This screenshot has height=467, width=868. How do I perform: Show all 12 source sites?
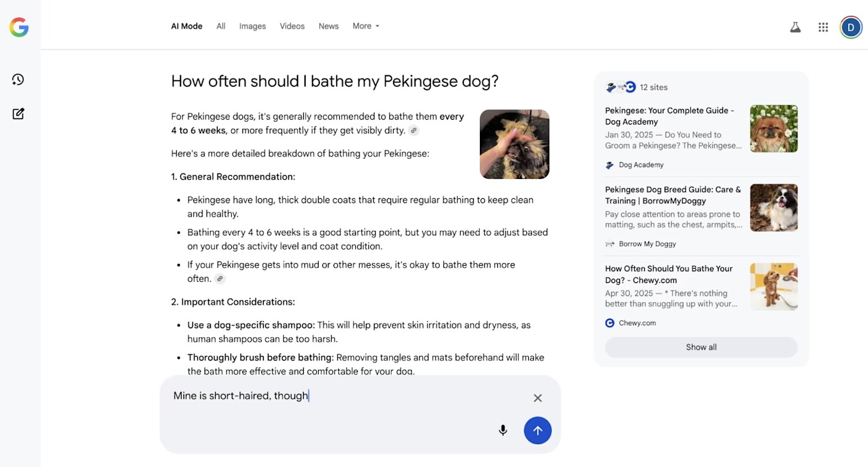tap(701, 347)
